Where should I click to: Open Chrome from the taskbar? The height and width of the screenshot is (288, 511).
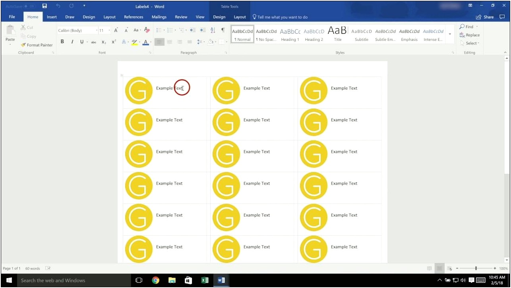(x=155, y=280)
